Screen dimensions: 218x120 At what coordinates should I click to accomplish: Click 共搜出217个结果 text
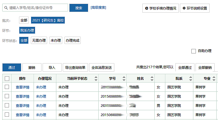149,67
